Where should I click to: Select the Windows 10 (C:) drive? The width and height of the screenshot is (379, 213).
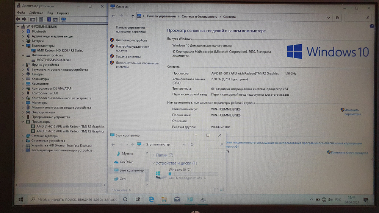coord(186,174)
